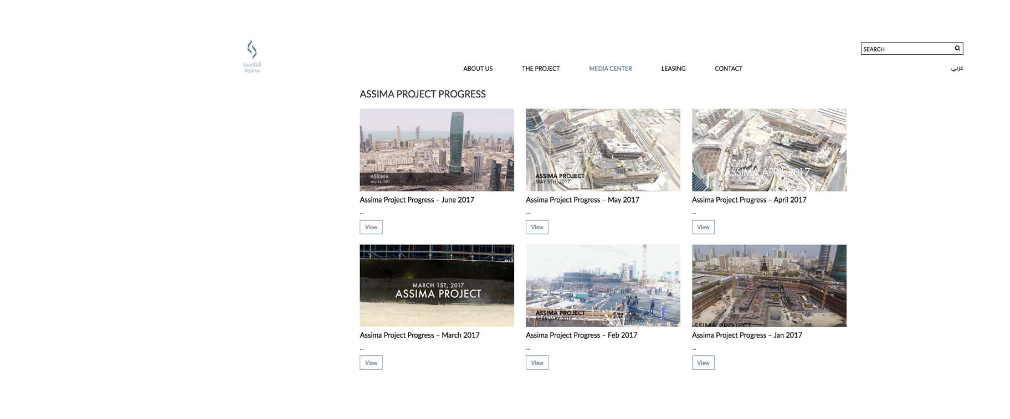Click title 'Assima Project Progress – May 2017'
This screenshot has width=1010, height=419.
tap(582, 200)
